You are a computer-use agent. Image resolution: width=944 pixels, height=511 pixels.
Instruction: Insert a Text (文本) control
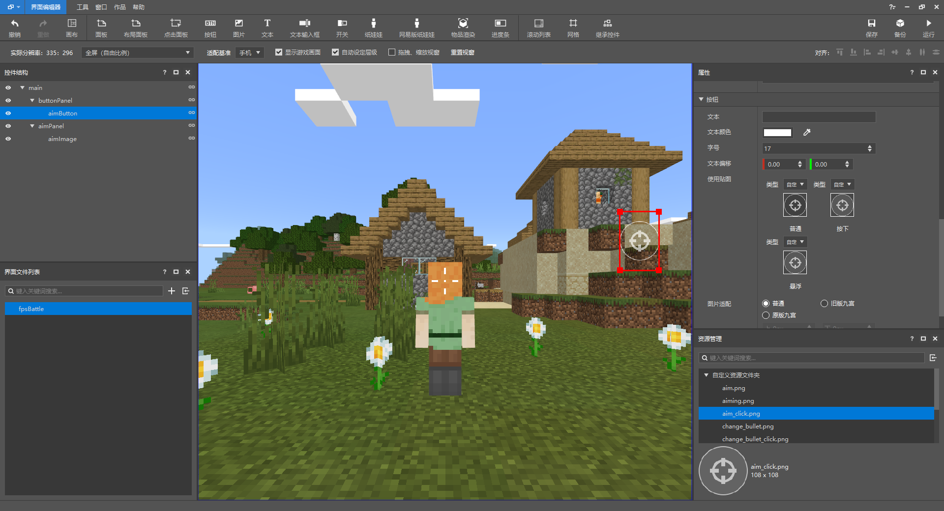click(267, 28)
